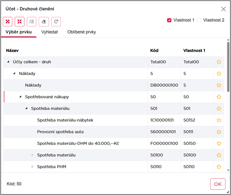This screenshot has height=195, width=231.
Task: Click the scrollbar up arrow
Action: coord(228,40)
